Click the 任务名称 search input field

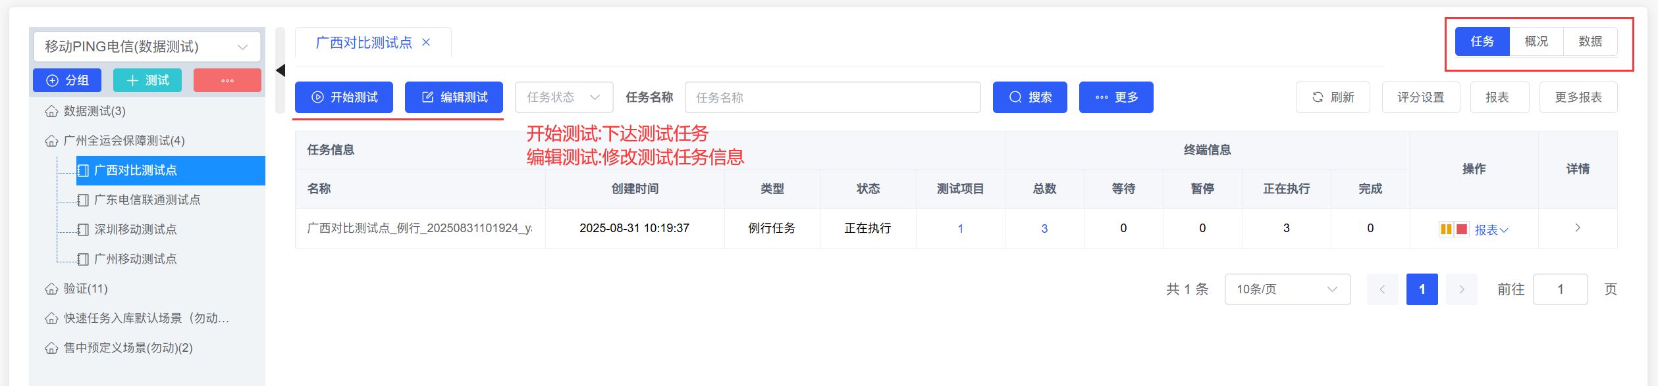tap(832, 97)
